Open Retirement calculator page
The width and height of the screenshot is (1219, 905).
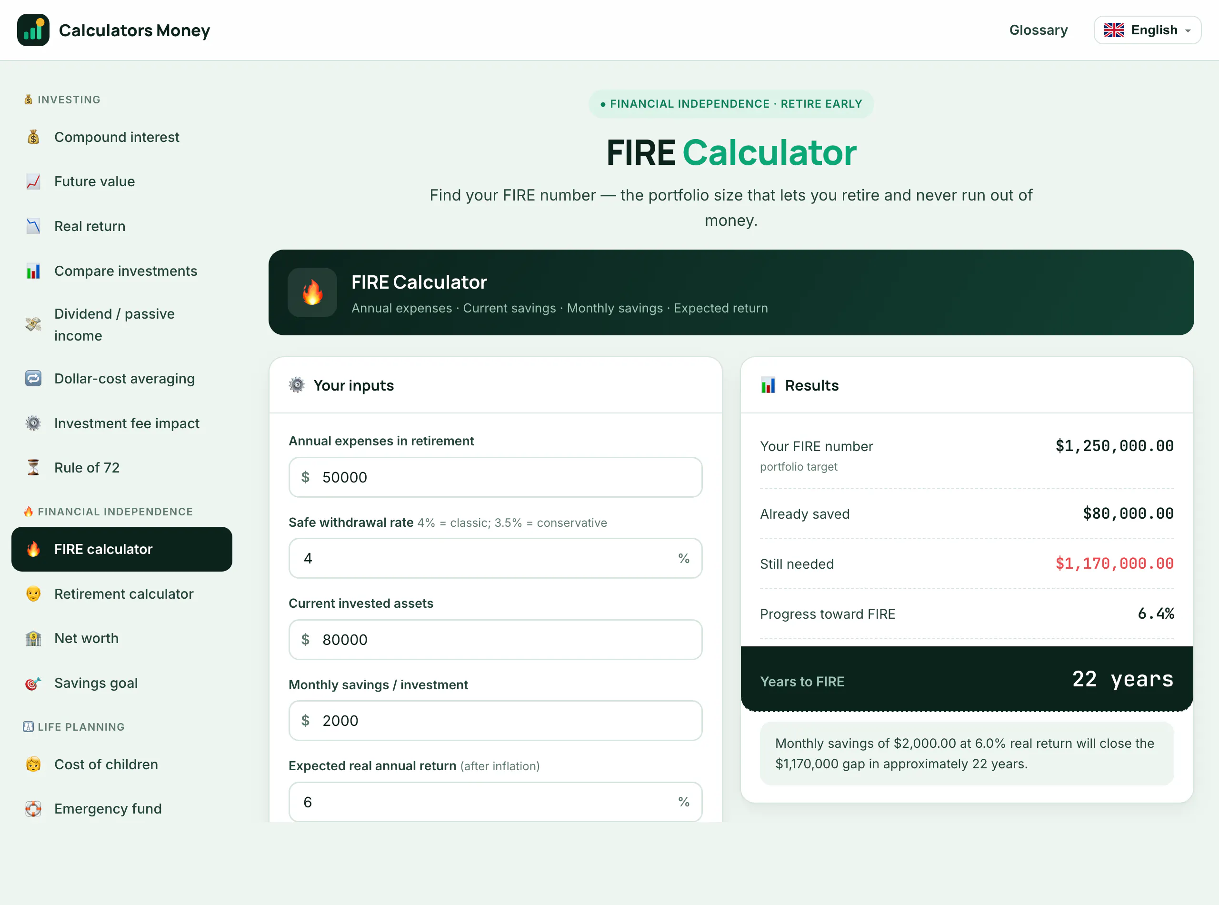point(121,594)
